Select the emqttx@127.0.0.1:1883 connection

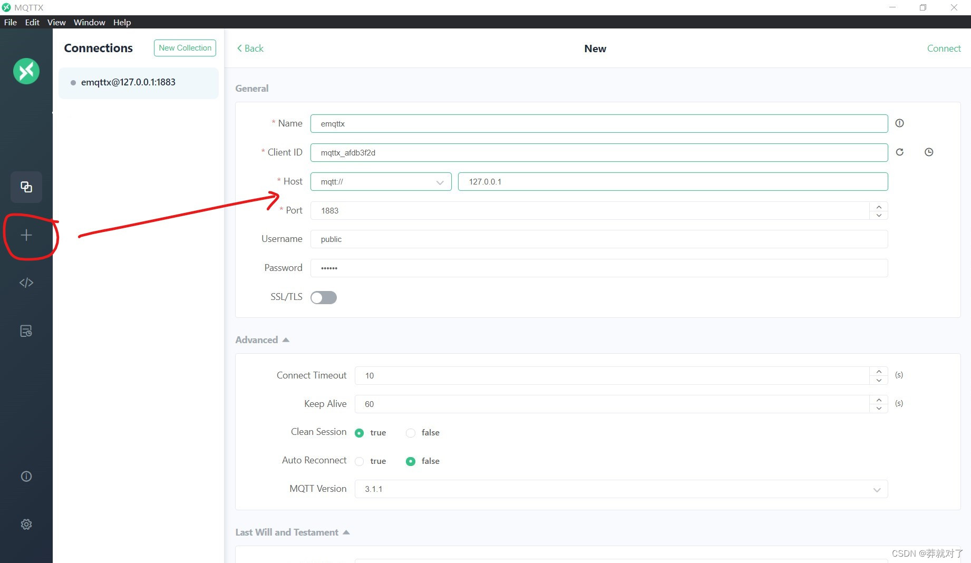[139, 83]
